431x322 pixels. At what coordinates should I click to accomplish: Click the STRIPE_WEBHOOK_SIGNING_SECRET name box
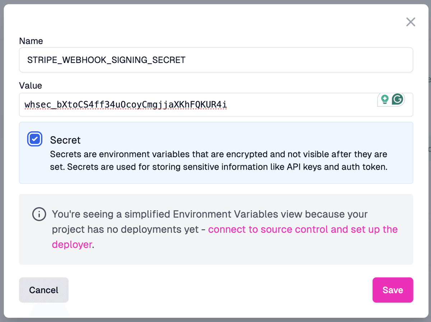pos(215,60)
